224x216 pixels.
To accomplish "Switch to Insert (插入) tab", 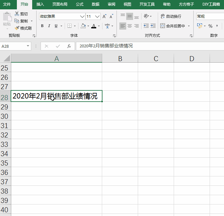I will pyautogui.click(x=40, y=4).
